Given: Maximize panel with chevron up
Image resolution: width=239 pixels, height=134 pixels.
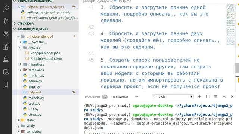Looking at the screenshot, I should [x=224, y=97].
